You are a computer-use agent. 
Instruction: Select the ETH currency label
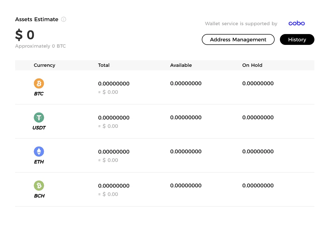pos(39,162)
